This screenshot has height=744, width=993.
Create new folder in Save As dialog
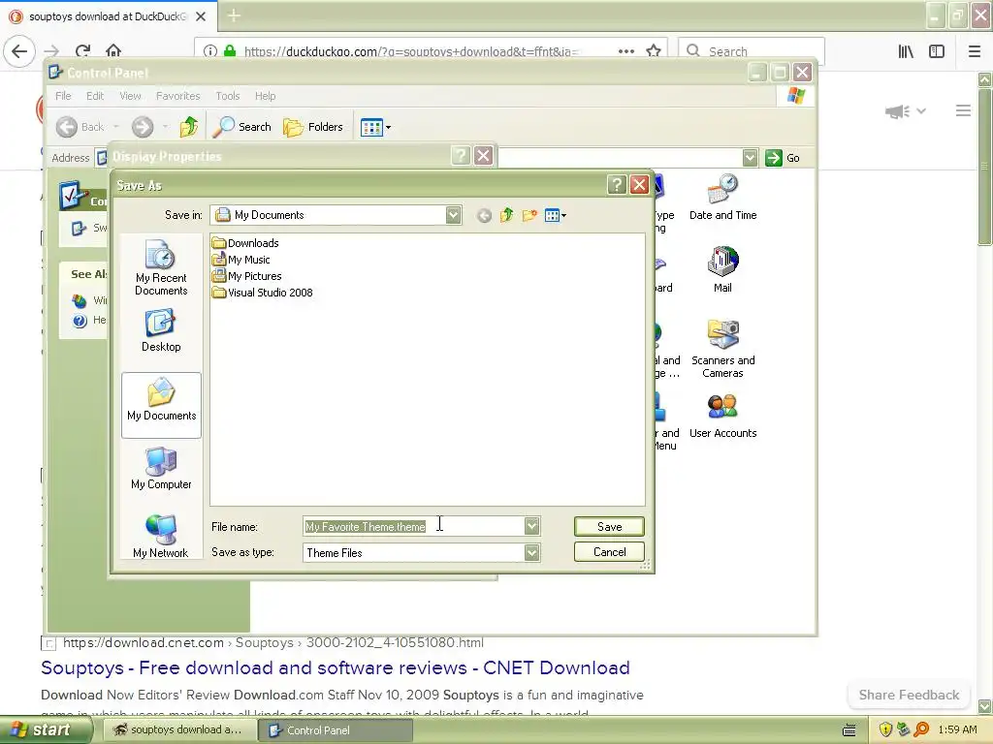point(529,216)
